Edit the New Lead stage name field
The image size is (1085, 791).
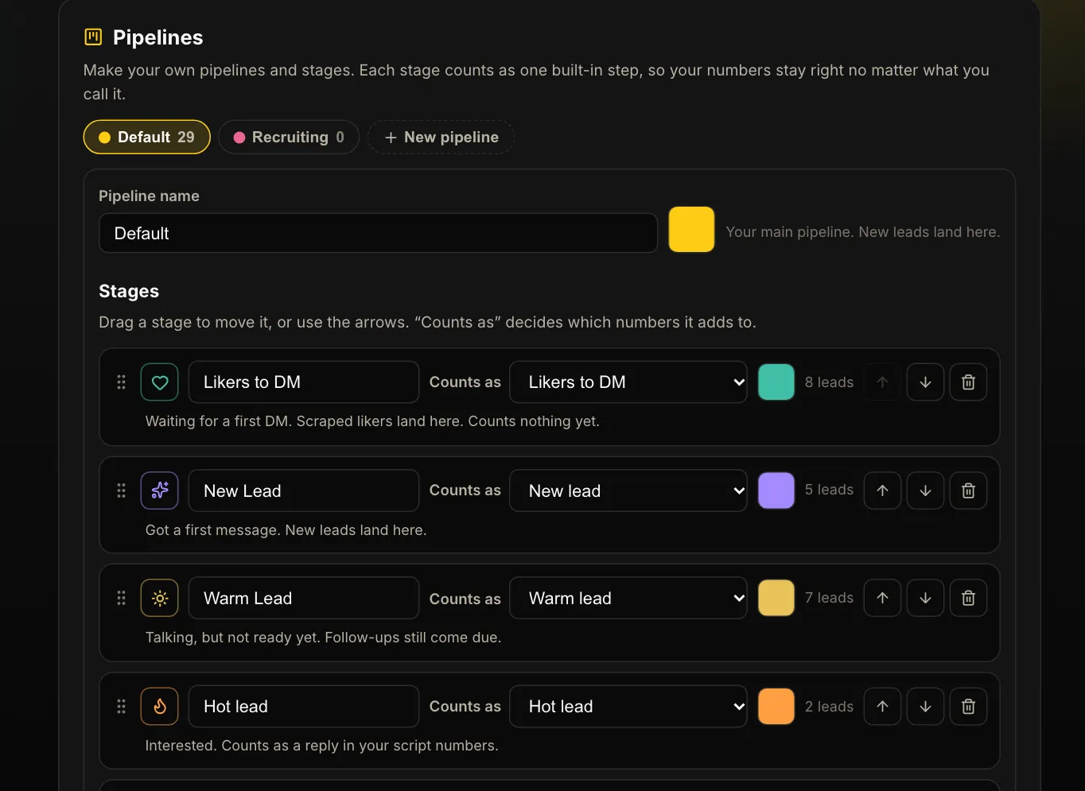click(304, 490)
